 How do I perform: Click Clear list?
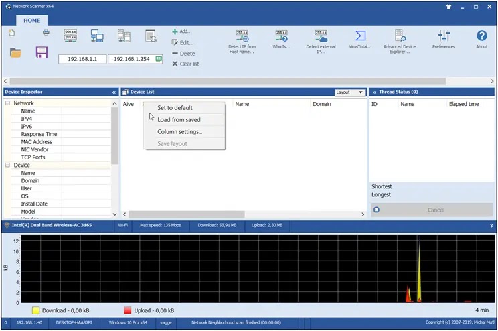pyautogui.click(x=186, y=64)
